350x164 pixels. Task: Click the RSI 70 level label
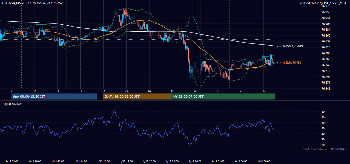pos(323,117)
